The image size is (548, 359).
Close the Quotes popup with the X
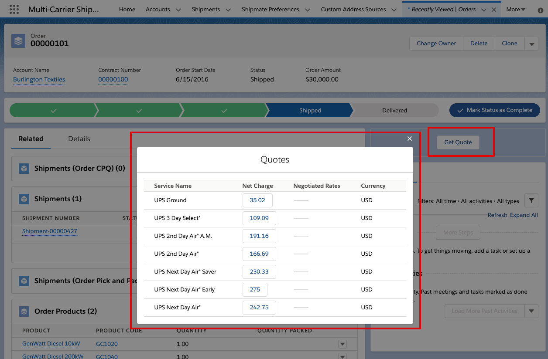click(x=410, y=139)
